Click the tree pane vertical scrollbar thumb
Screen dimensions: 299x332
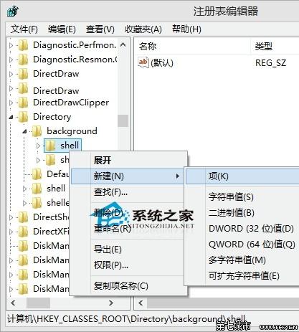pos(123,120)
